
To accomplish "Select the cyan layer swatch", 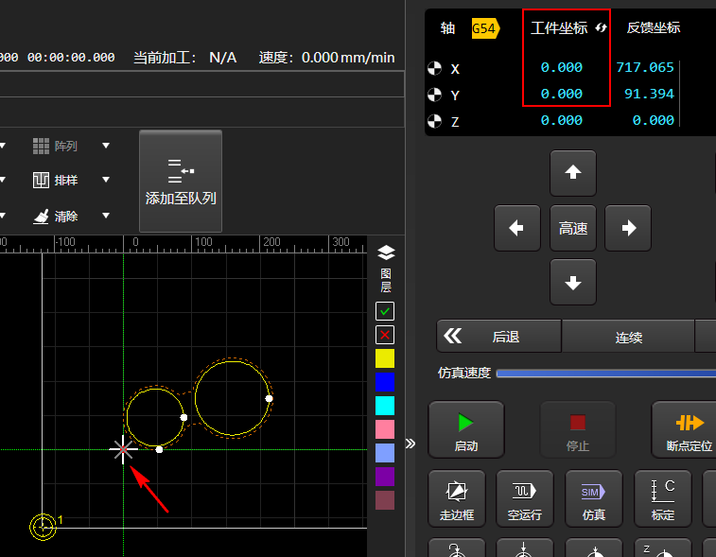I will coord(385,406).
